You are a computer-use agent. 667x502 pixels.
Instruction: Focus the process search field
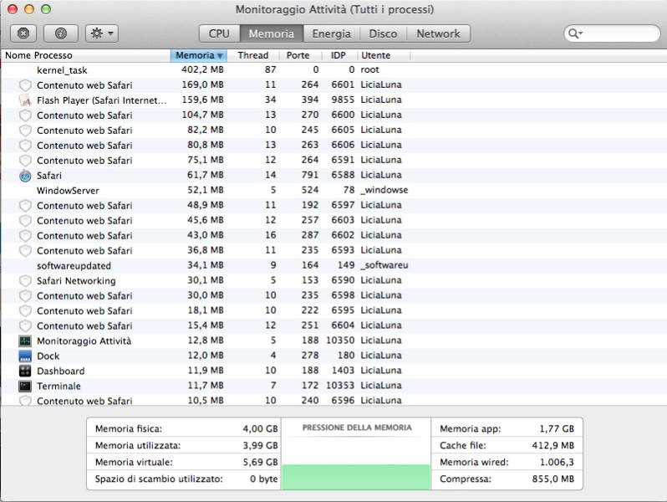(x=612, y=33)
